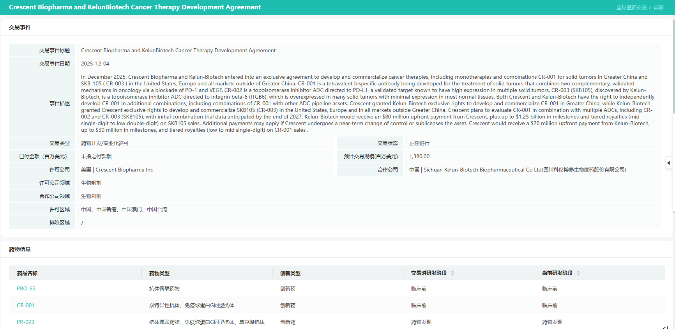This screenshot has width=675, height=329.
Task: Click the 药品名称 column header
Action: tap(27, 273)
